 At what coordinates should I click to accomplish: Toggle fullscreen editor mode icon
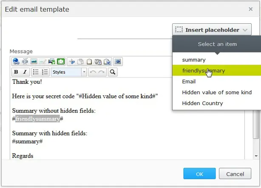tap(118, 61)
